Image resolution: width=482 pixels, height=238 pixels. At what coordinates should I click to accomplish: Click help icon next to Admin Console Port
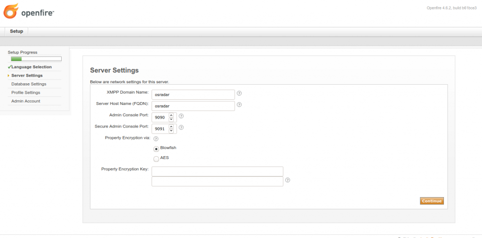click(181, 116)
